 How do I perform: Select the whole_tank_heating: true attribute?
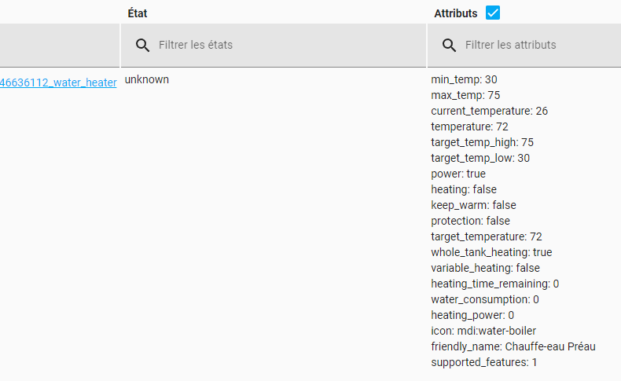[491, 252]
